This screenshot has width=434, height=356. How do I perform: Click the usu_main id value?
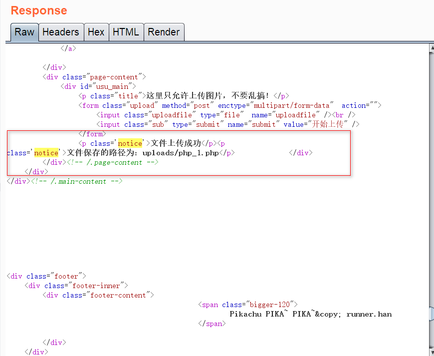click(108, 86)
